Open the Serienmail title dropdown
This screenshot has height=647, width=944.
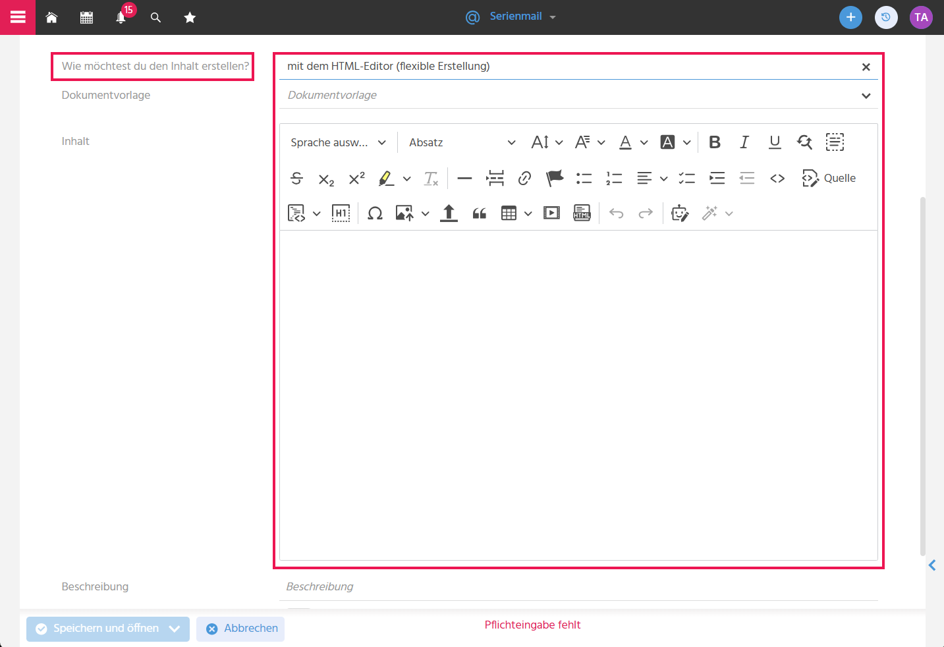pos(511,16)
